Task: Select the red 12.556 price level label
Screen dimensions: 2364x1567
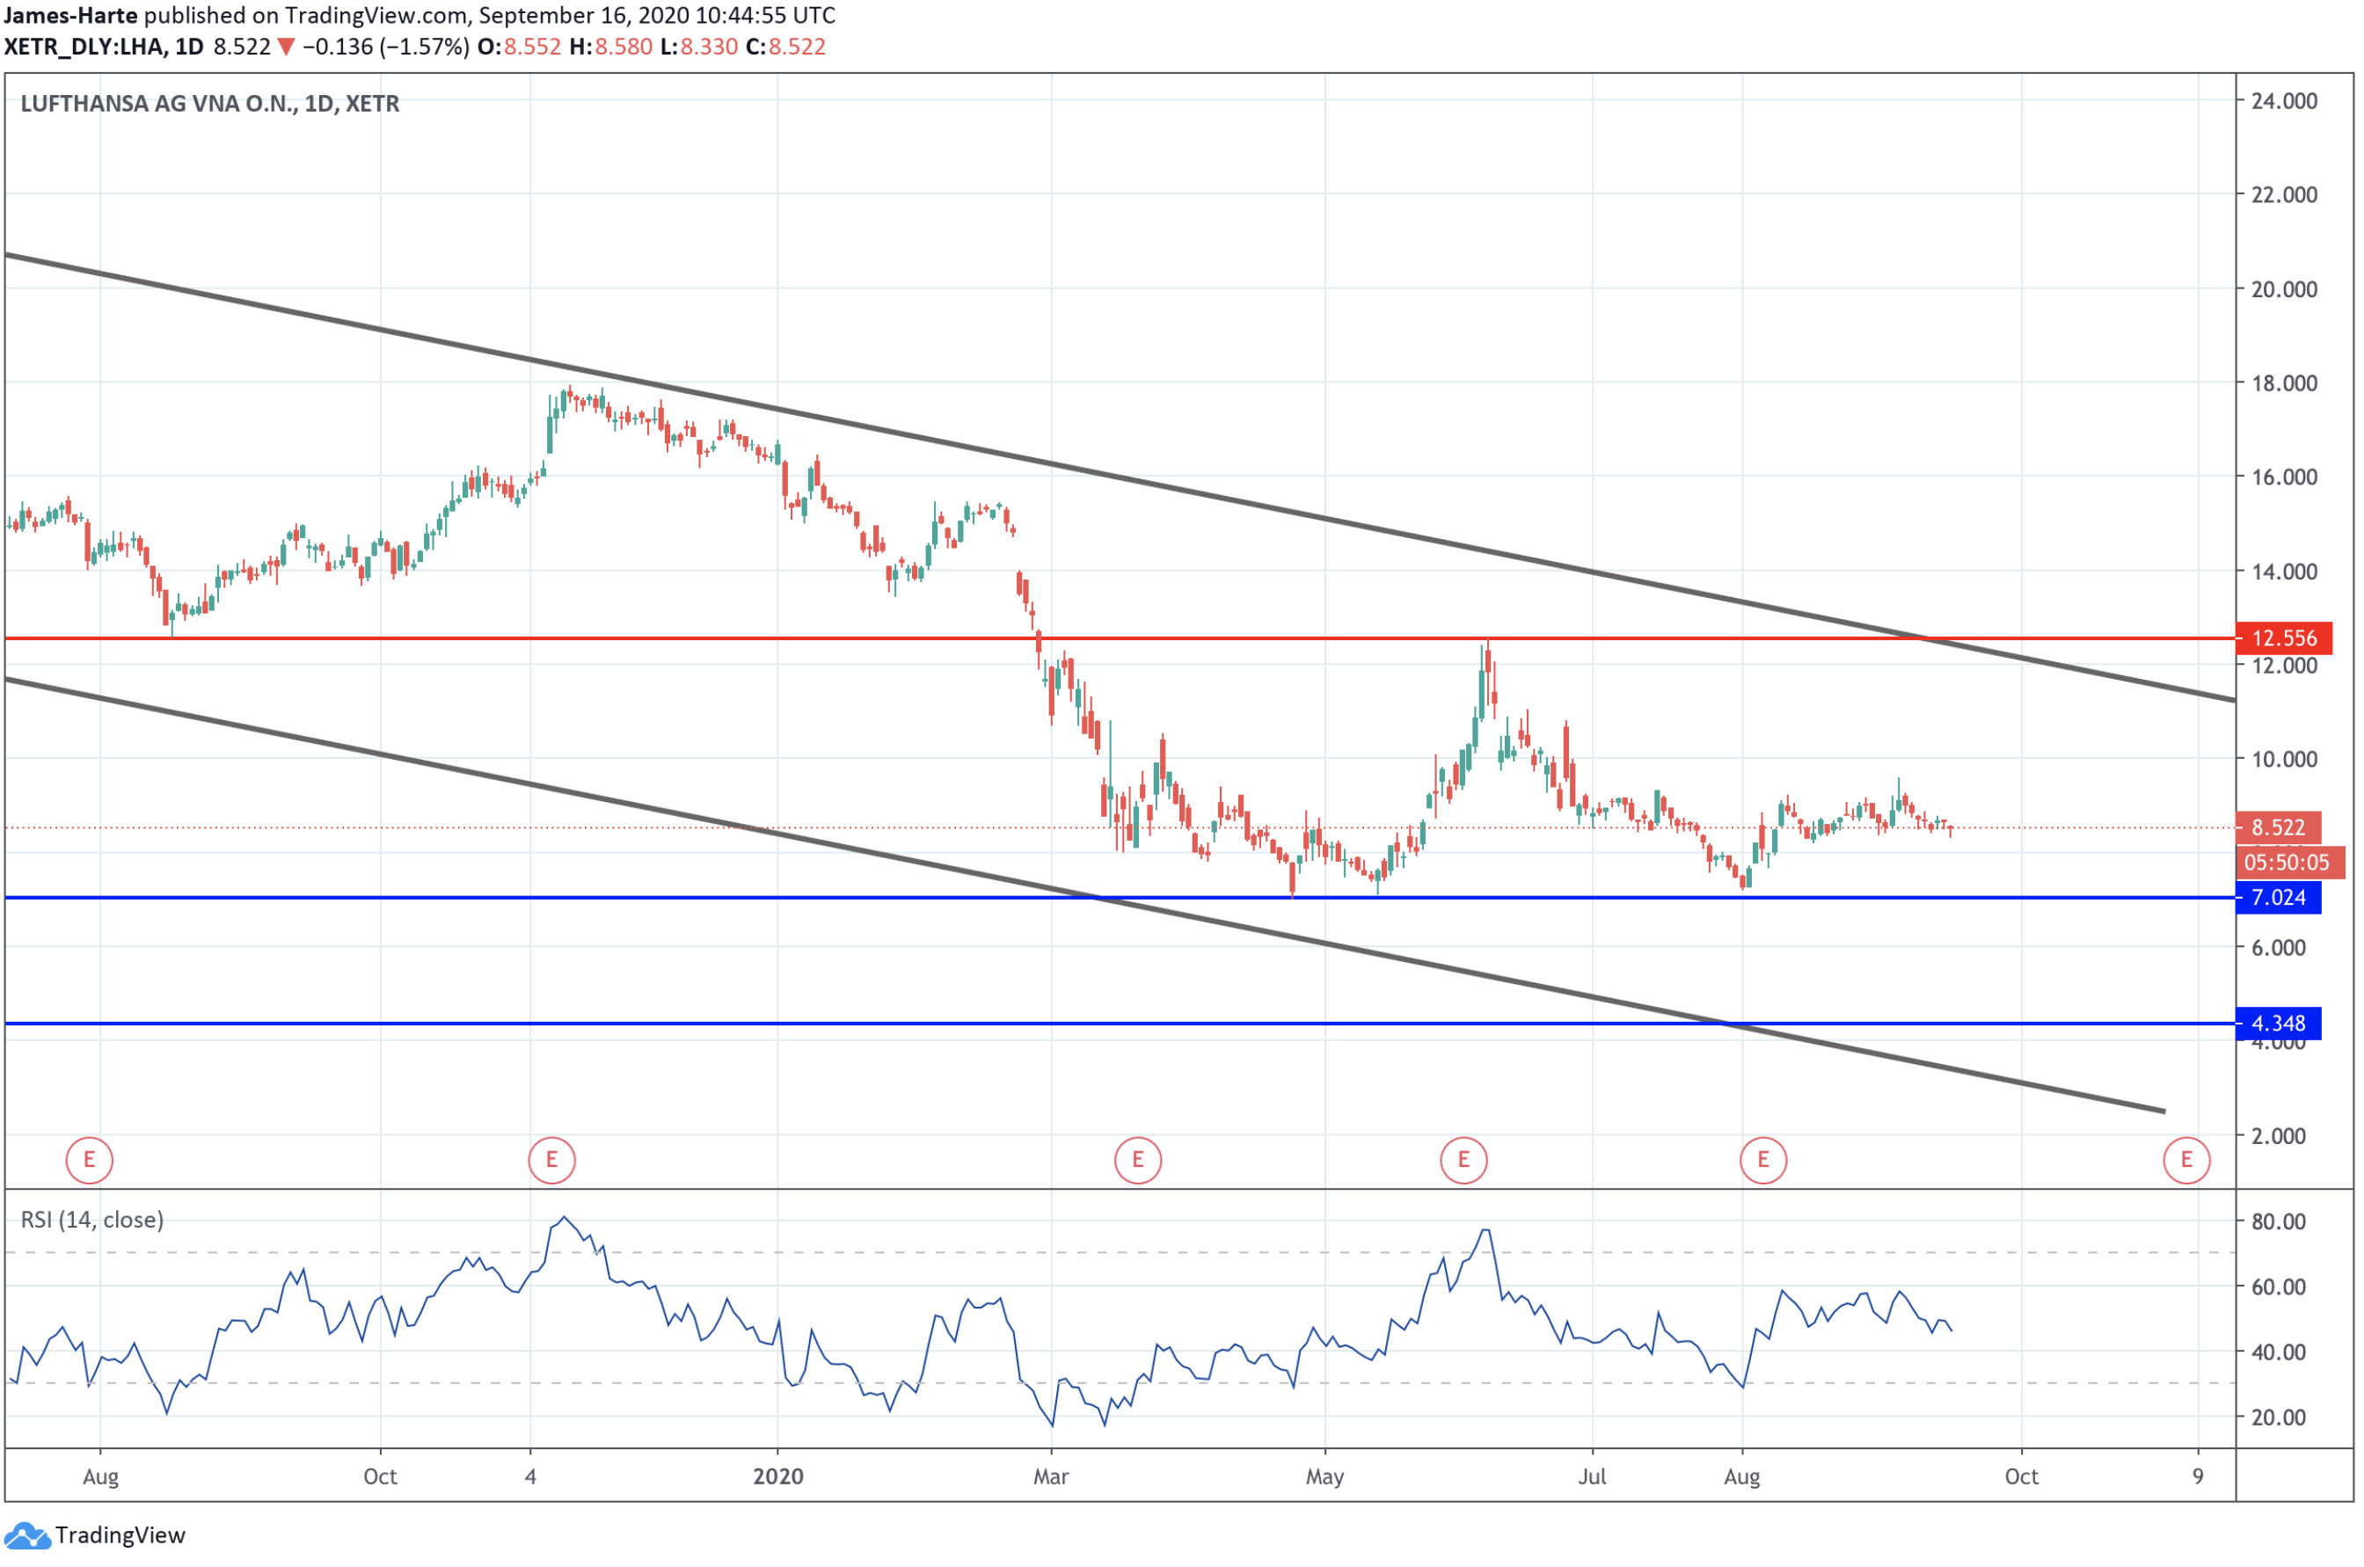Action: coord(2285,638)
